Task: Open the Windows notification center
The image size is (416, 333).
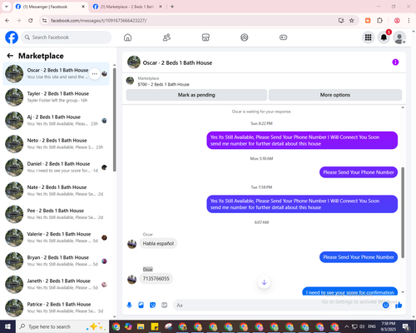Action: (406, 326)
